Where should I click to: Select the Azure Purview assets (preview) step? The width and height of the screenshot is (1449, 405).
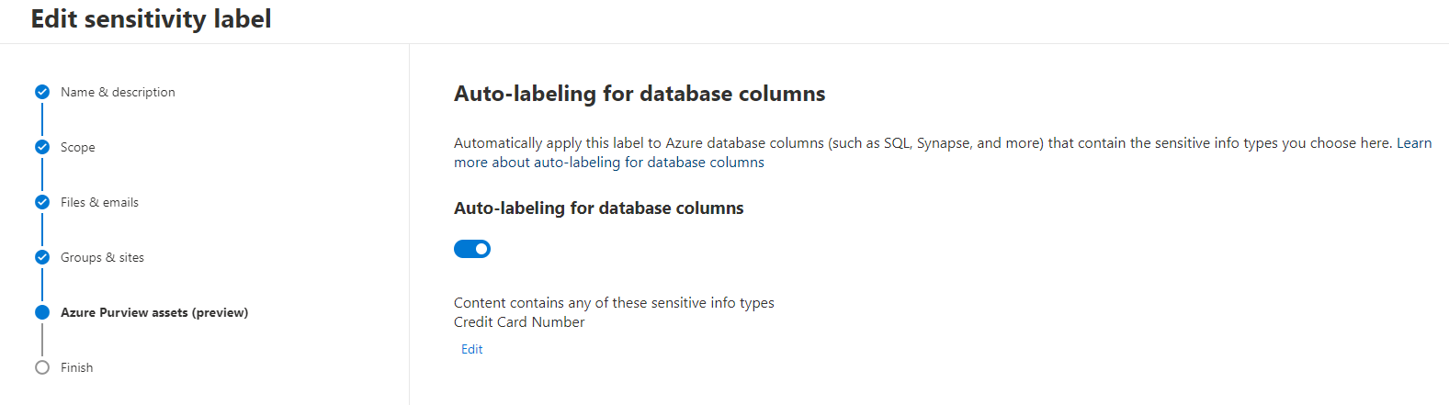[154, 312]
